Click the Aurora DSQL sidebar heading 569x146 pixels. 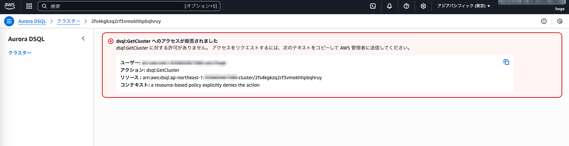26,39
